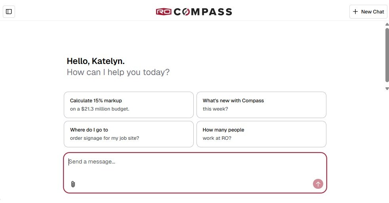Click the 'How can I help you today?' text
389x203 pixels.
tap(118, 72)
